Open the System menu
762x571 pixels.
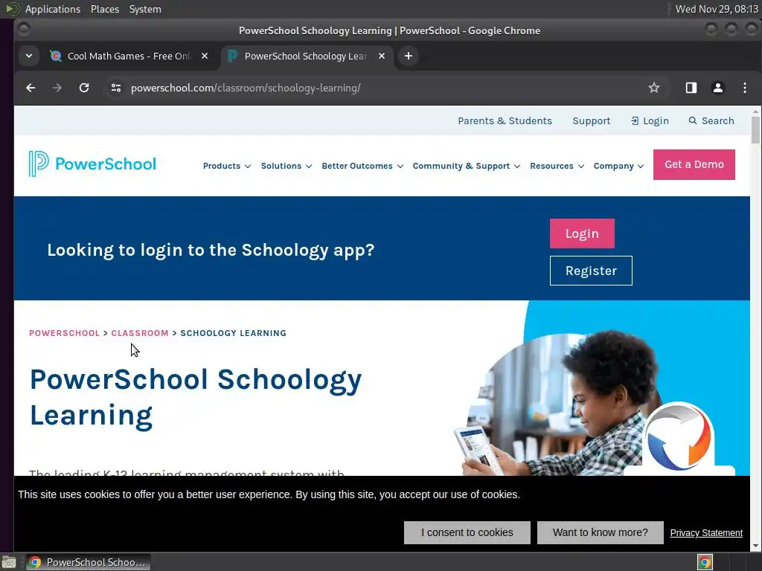click(x=145, y=9)
